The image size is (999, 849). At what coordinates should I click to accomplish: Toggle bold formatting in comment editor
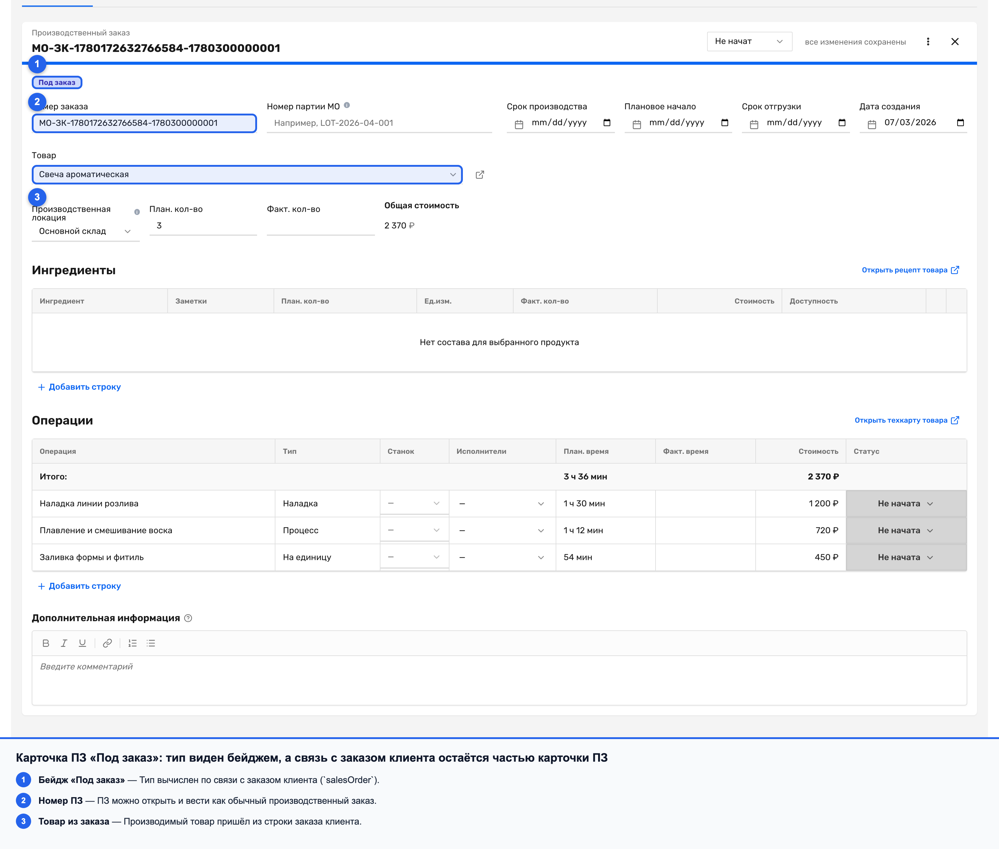pyautogui.click(x=46, y=643)
